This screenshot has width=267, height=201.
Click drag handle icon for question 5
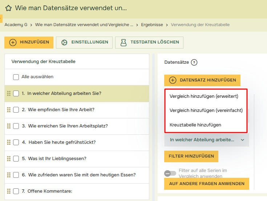(9, 159)
